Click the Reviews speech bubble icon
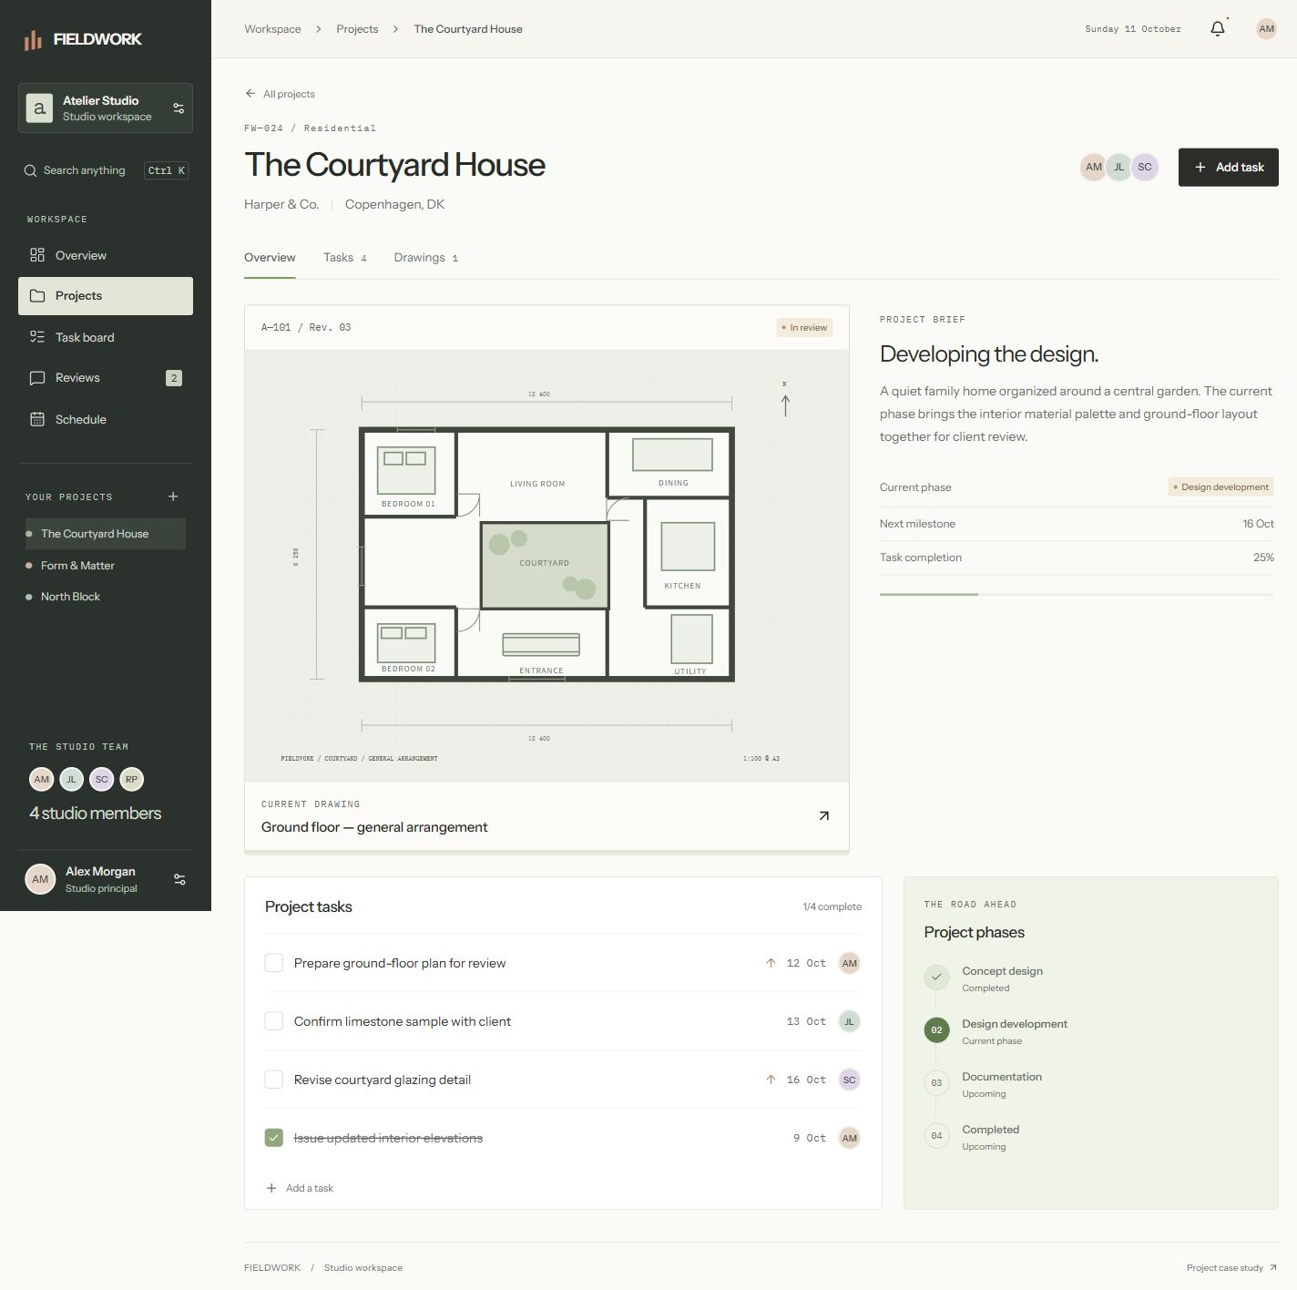Screen dimensions: 1297x1290 tap(37, 378)
